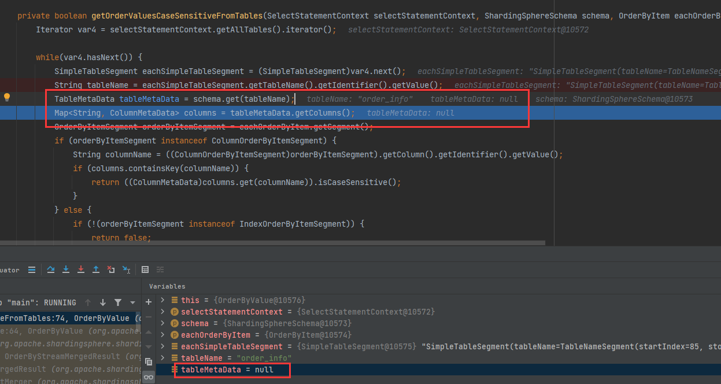
Task: Click the Step Out icon
Action: pos(96,269)
